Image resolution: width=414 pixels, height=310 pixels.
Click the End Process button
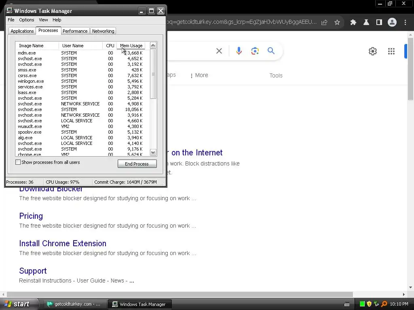click(x=137, y=164)
